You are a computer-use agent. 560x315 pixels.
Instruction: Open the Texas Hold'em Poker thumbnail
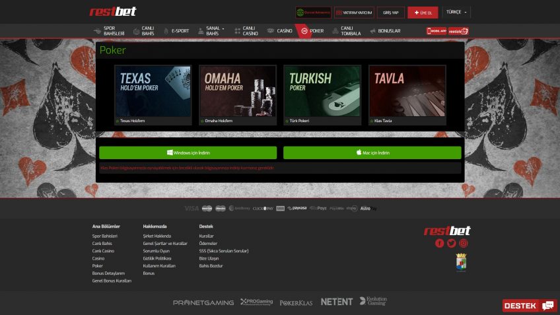(x=153, y=91)
